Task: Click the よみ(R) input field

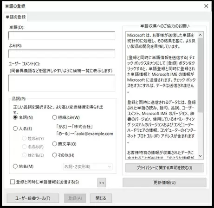Action: point(62,54)
